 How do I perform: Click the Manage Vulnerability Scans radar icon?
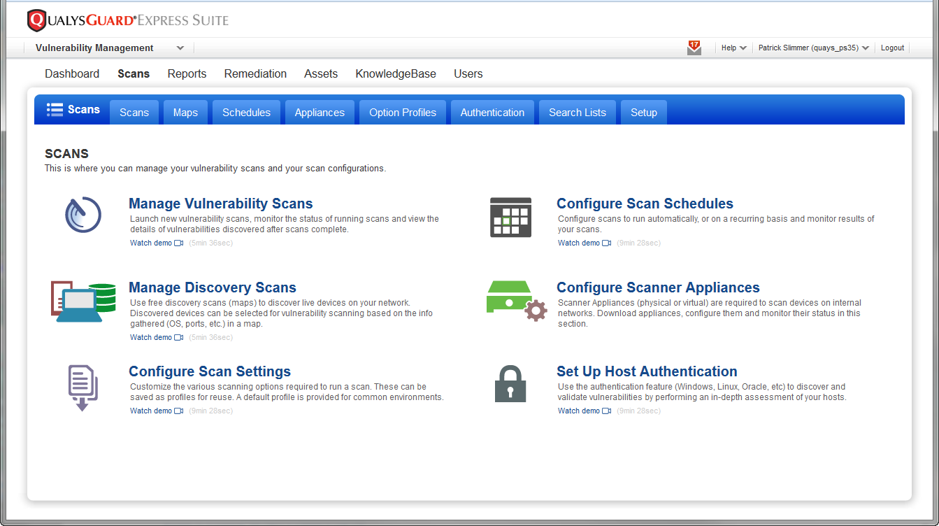(x=83, y=215)
